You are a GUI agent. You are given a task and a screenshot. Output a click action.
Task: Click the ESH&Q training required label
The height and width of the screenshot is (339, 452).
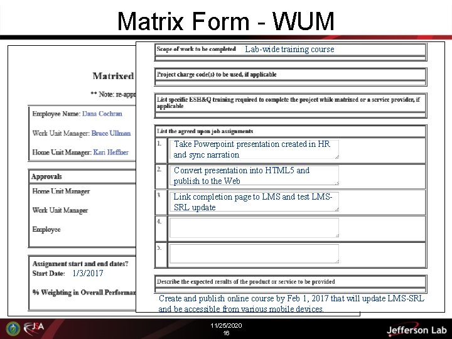[x=288, y=102]
